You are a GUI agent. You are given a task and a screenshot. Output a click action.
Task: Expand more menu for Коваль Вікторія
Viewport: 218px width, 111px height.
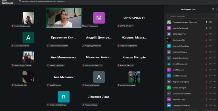[x=214, y=88]
